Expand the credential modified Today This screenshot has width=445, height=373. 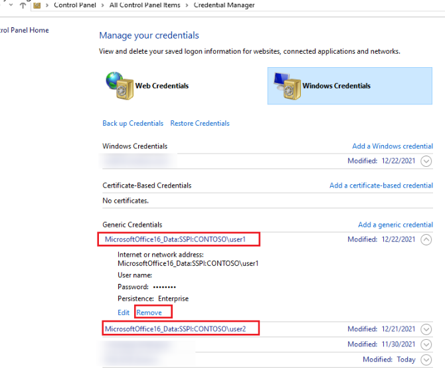426,360
